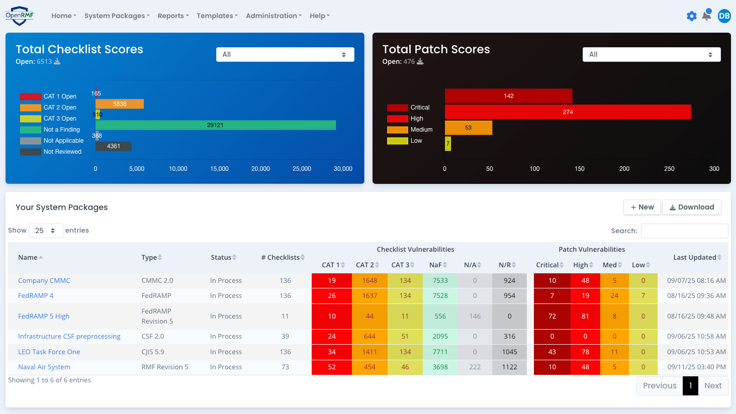
Task: Open settings via the gear icon
Action: tap(692, 16)
